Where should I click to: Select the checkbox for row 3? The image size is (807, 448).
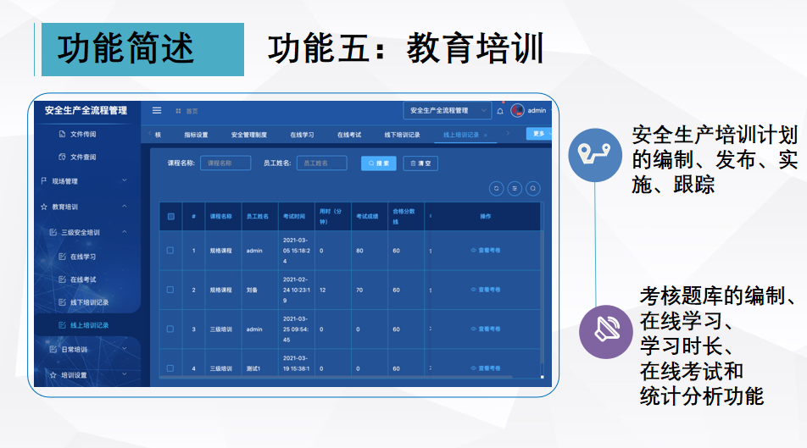click(170, 329)
